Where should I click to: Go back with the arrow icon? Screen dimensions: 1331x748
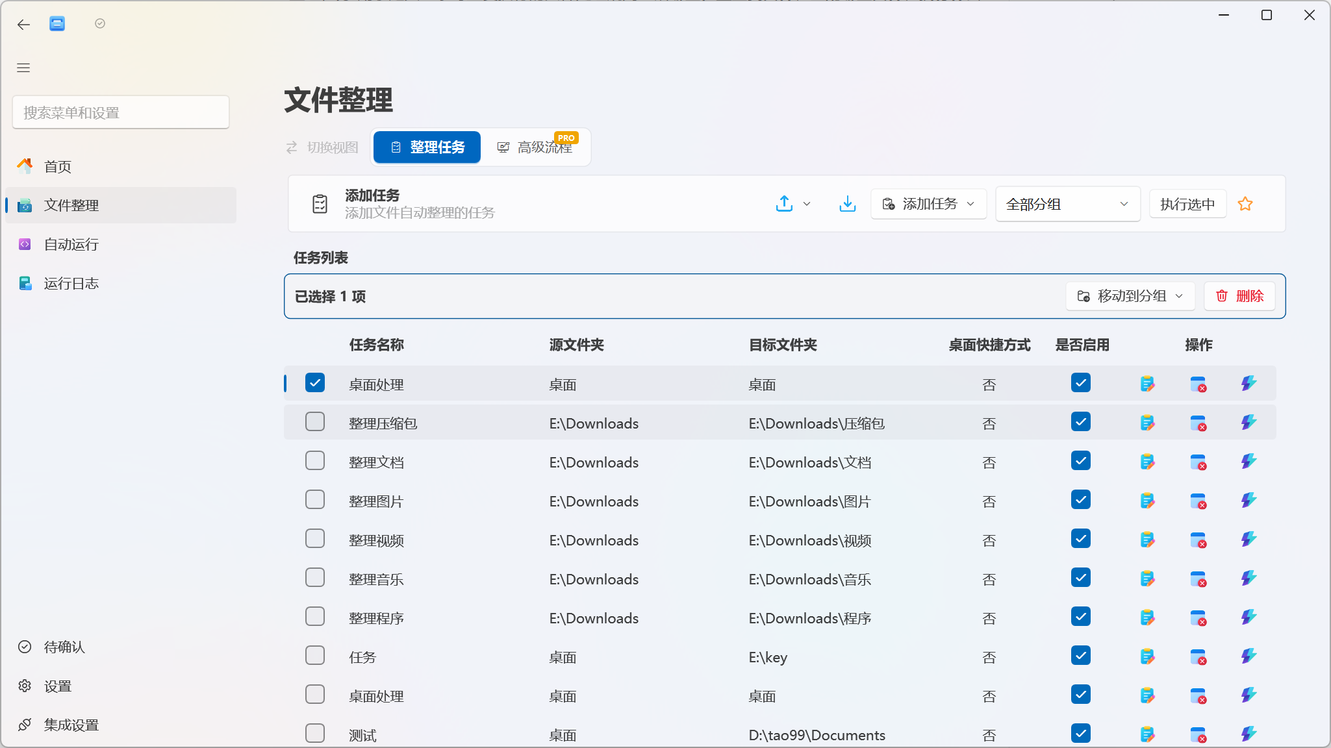(23, 25)
